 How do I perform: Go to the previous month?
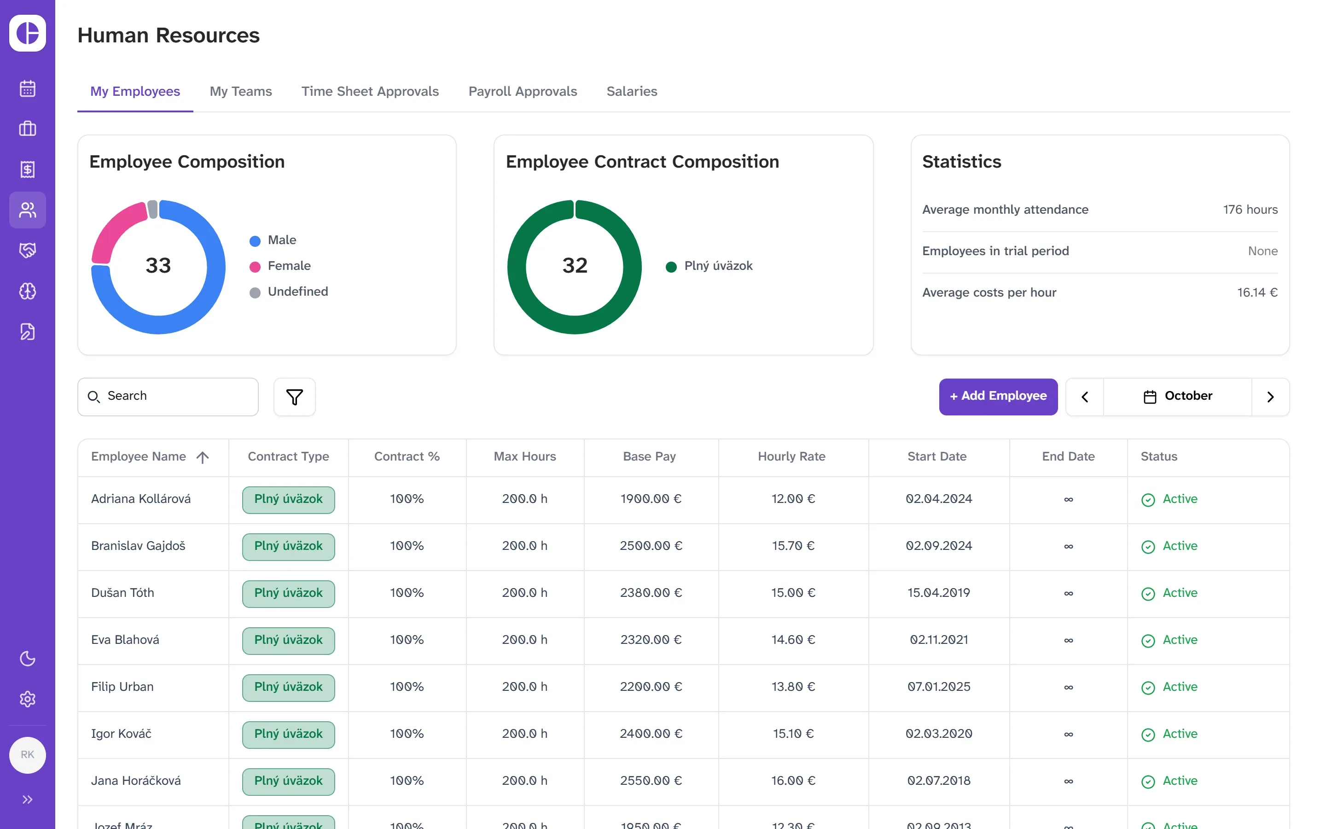tap(1084, 397)
